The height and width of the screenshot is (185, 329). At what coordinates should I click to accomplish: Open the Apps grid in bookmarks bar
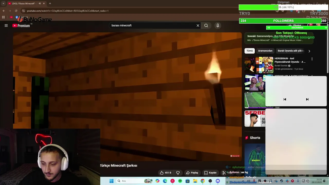click(3, 17)
